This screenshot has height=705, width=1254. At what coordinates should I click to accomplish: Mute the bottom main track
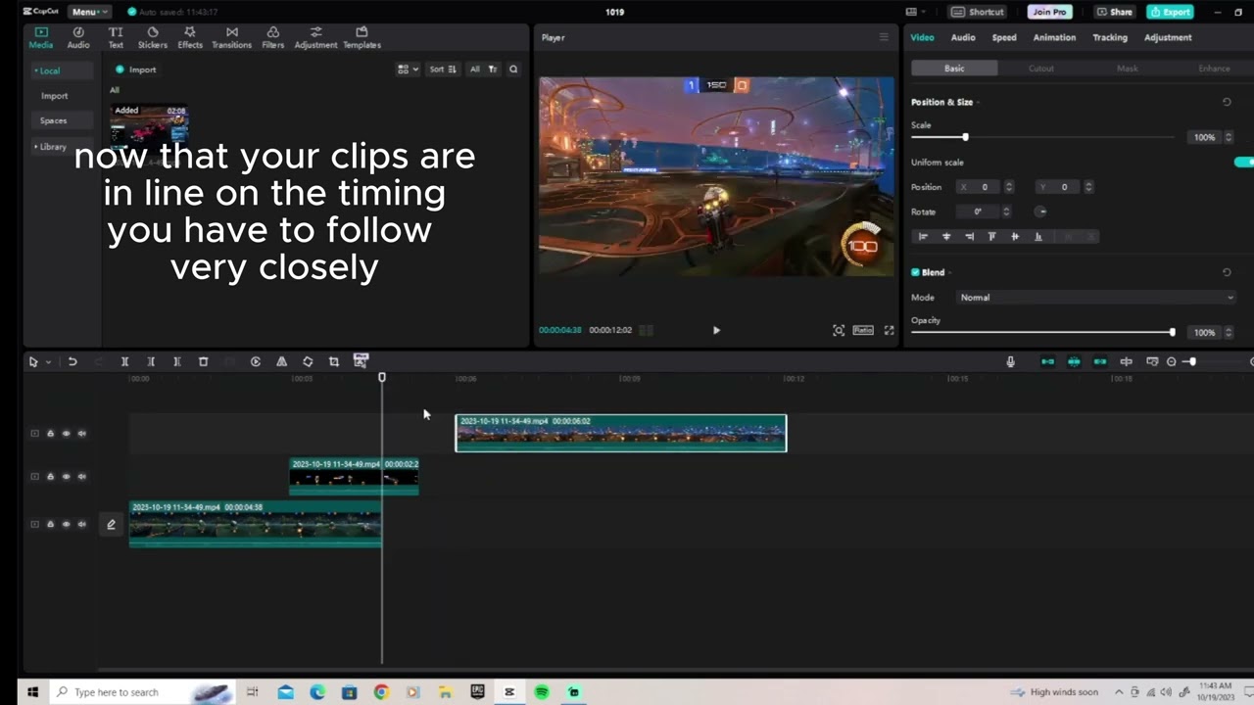[82, 525]
